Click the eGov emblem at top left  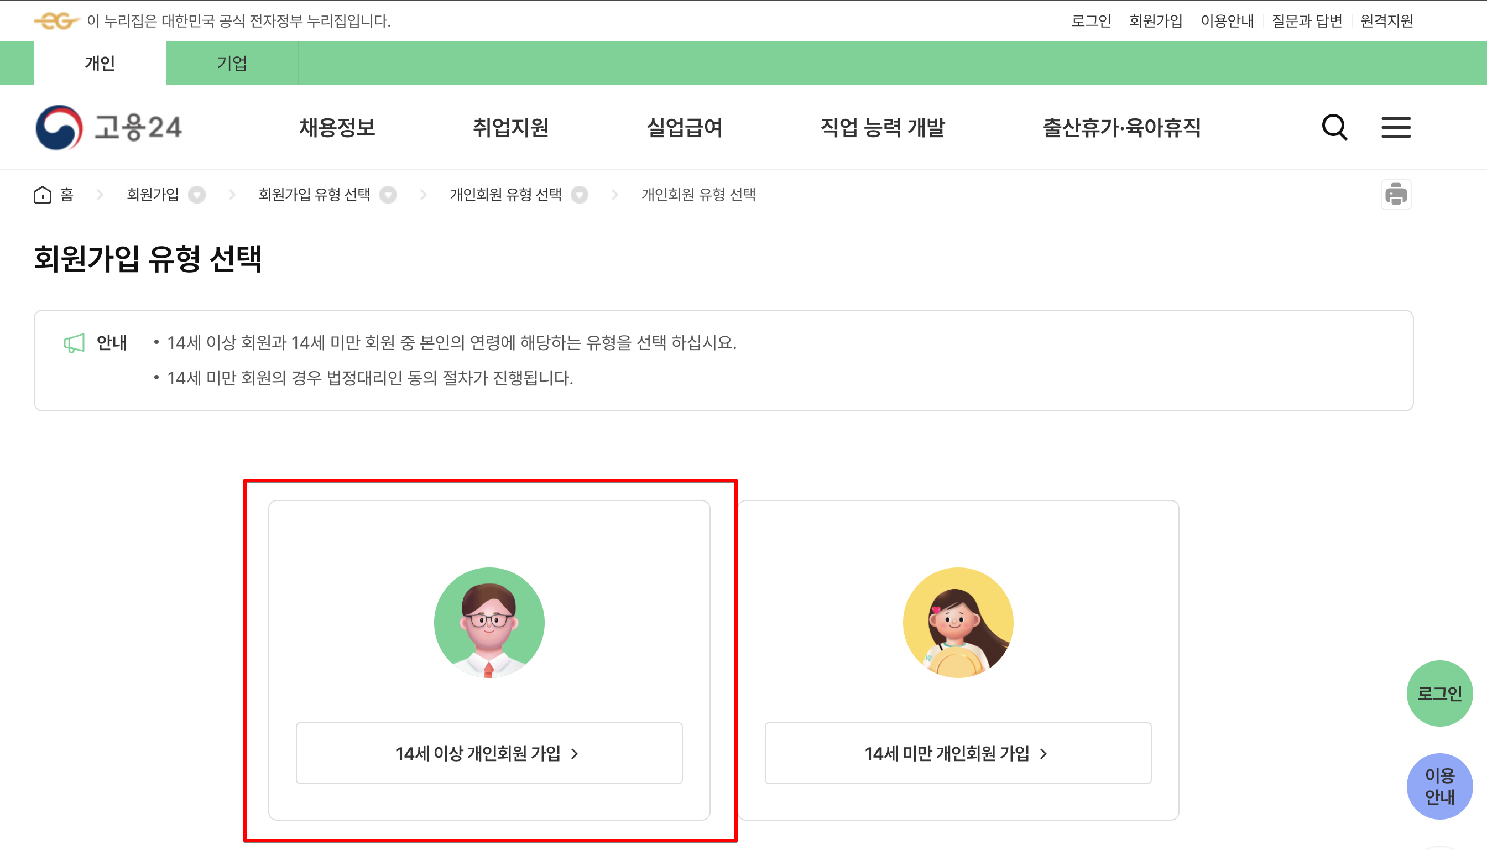(56, 21)
